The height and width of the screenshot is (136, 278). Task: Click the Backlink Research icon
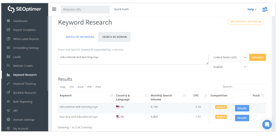click(x=8, y=92)
